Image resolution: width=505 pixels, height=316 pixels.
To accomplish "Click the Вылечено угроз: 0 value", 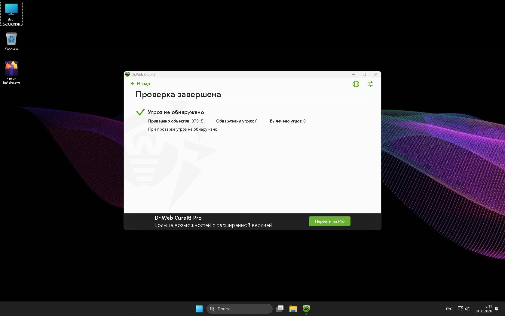I will (x=288, y=121).
